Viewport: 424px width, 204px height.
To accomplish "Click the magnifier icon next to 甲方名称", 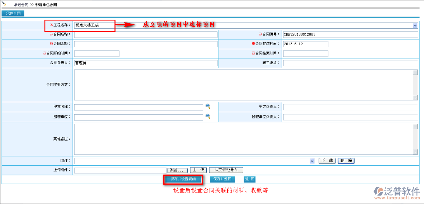I will tap(208, 107).
